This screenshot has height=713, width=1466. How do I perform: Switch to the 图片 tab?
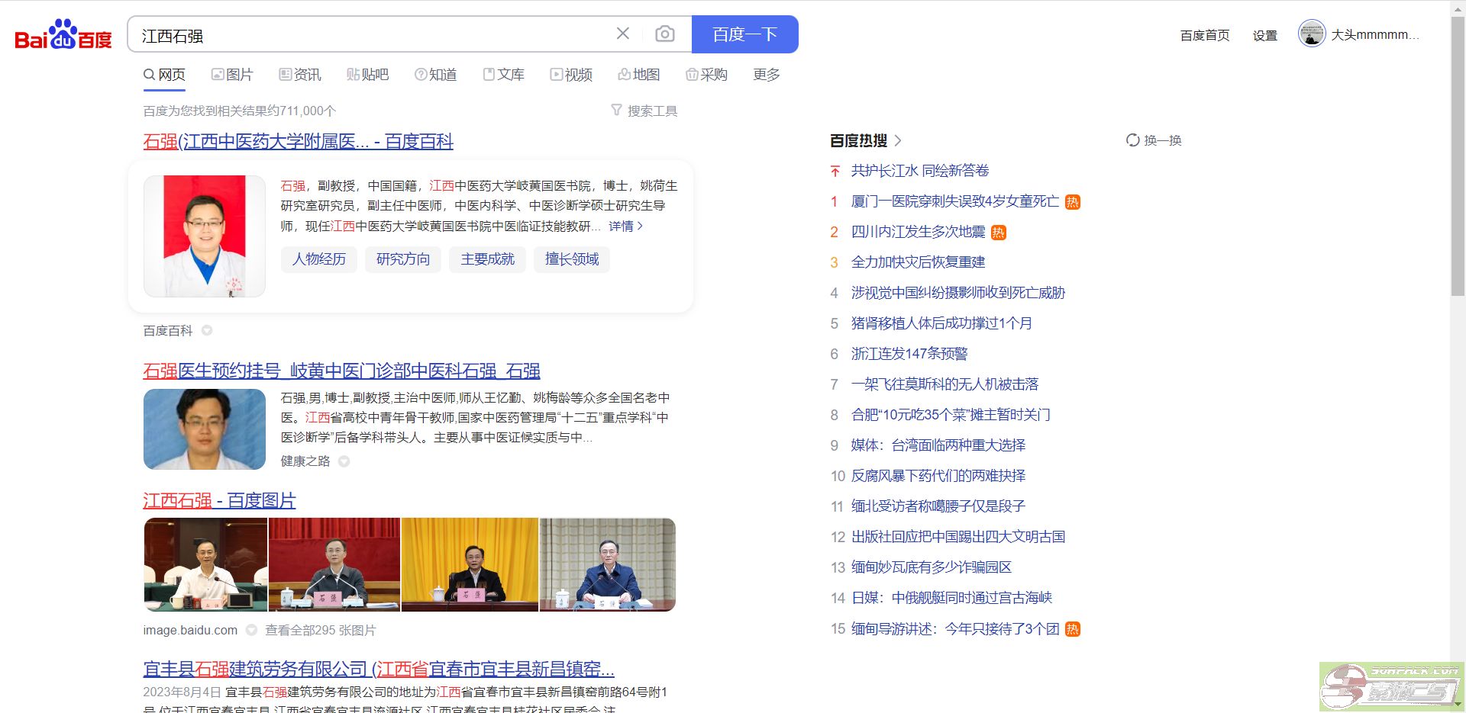pos(232,75)
